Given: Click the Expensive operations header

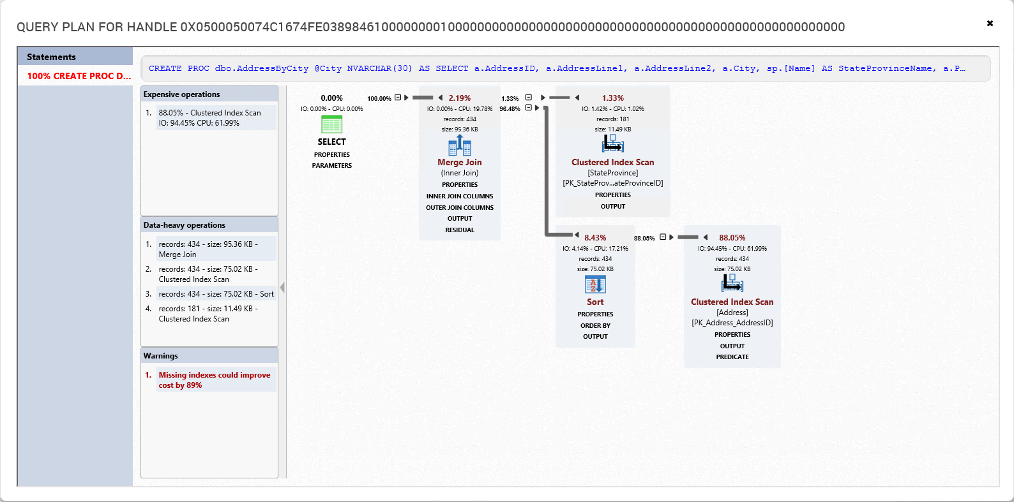Looking at the screenshot, I should 209,94.
